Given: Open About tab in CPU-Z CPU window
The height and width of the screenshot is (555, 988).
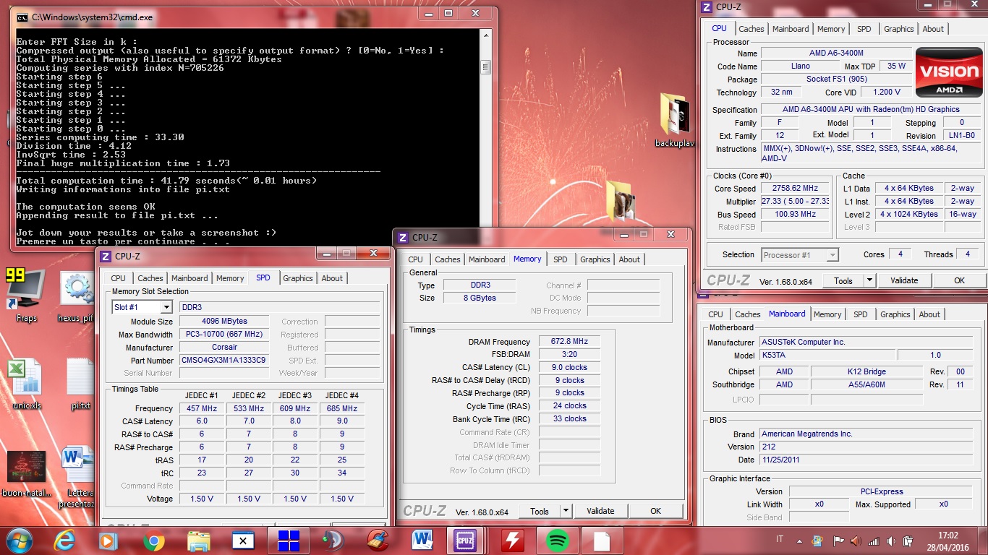Looking at the screenshot, I should coord(933,29).
